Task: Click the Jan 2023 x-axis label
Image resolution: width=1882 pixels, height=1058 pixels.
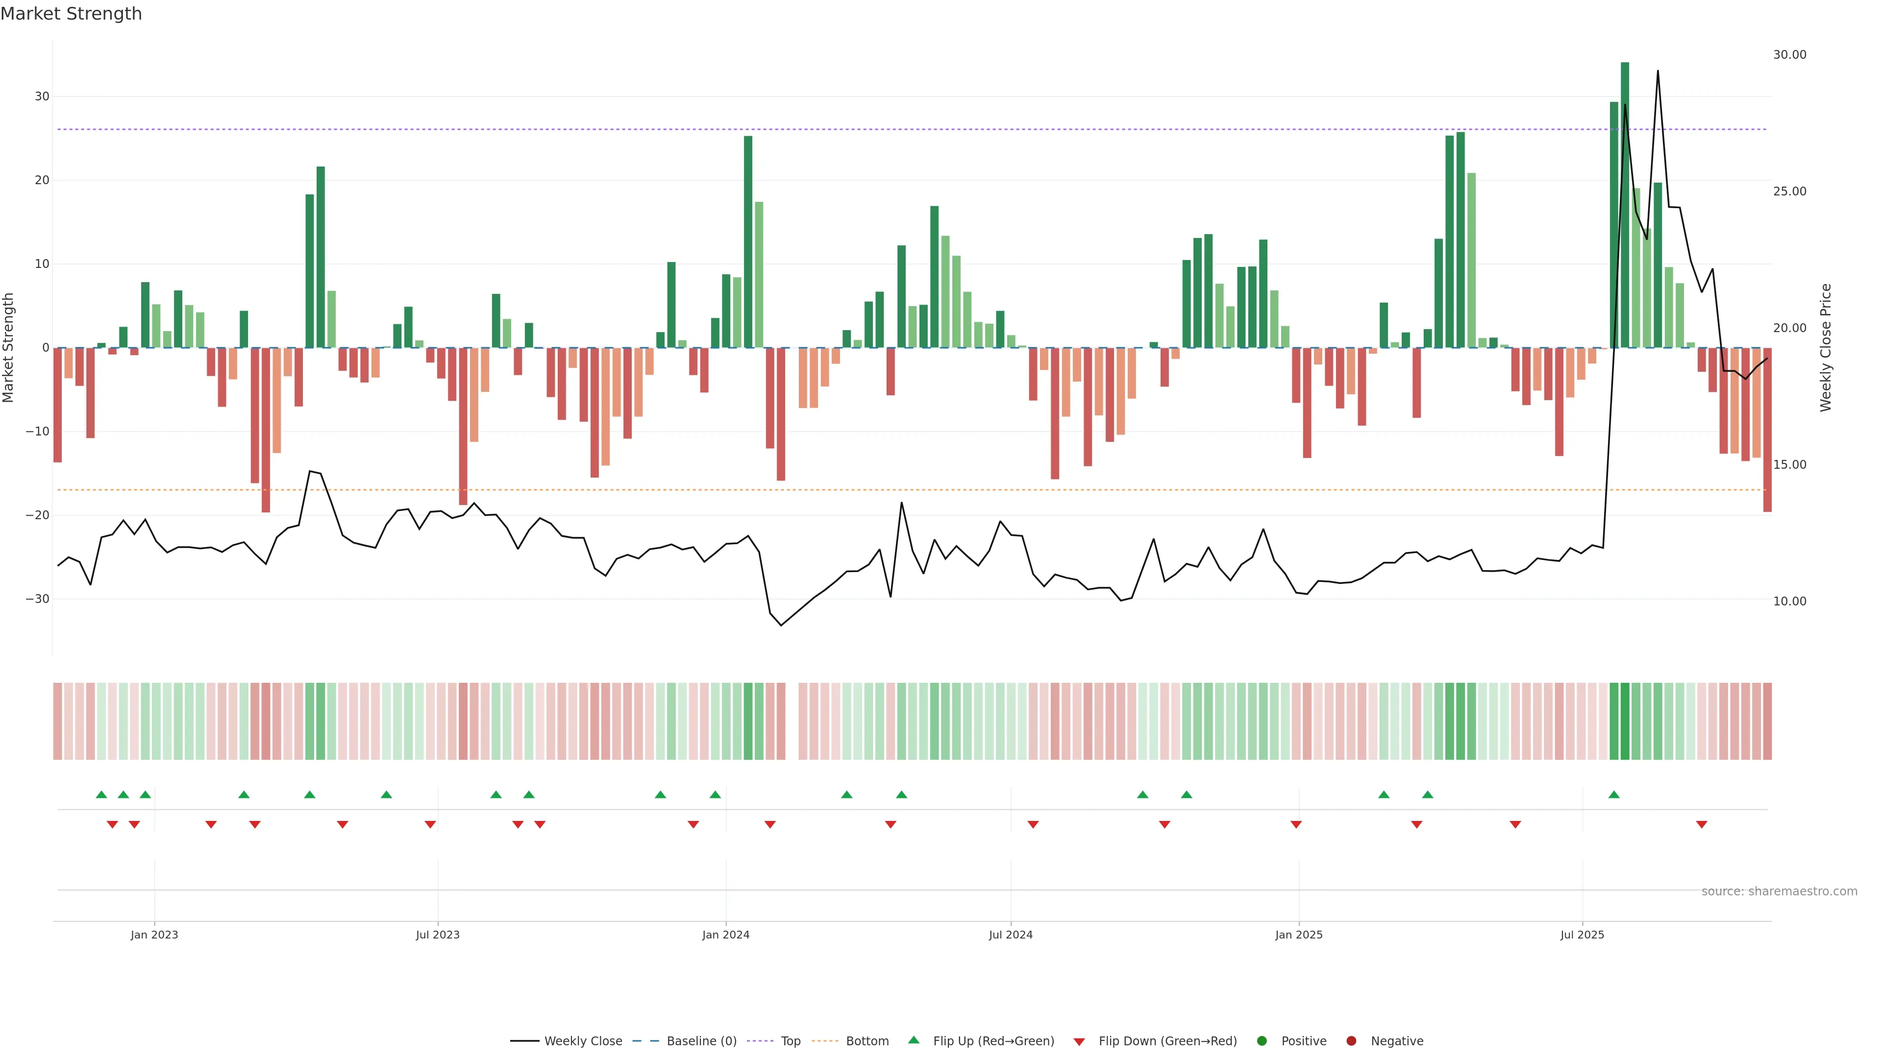Action: pyautogui.click(x=154, y=935)
